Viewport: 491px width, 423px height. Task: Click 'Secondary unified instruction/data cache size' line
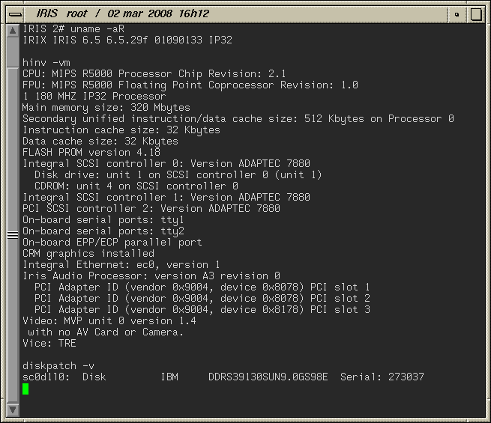tap(238, 119)
